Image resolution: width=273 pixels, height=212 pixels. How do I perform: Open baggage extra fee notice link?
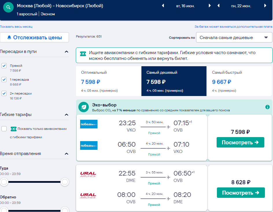pos(233,27)
